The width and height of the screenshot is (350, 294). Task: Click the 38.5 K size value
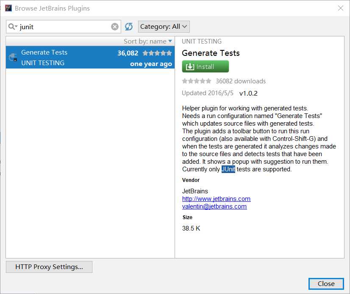[191, 228]
